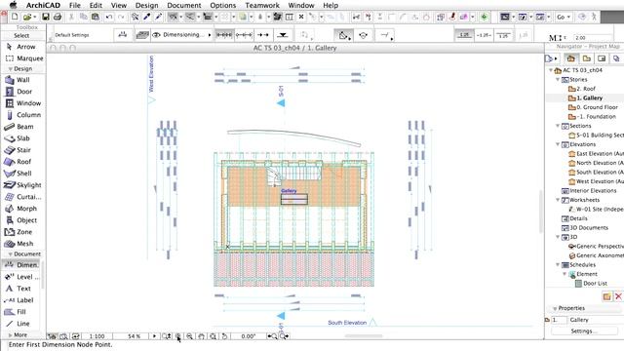
Task: Collapse the Worksheets tree node
Action: pos(558,200)
